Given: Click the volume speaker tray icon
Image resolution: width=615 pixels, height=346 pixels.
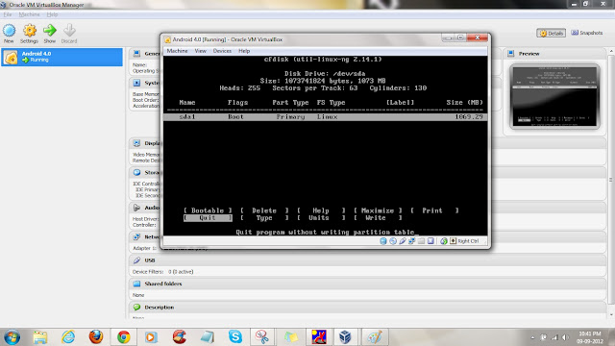Looking at the screenshot, I should point(565,337).
